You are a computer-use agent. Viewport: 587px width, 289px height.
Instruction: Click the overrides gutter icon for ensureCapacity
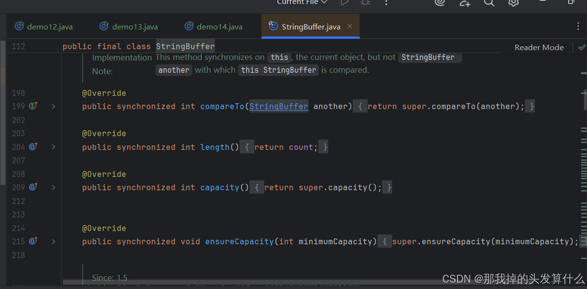pyautogui.click(x=33, y=241)
